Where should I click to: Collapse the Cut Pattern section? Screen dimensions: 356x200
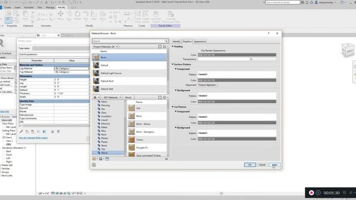tap(172, 107)
